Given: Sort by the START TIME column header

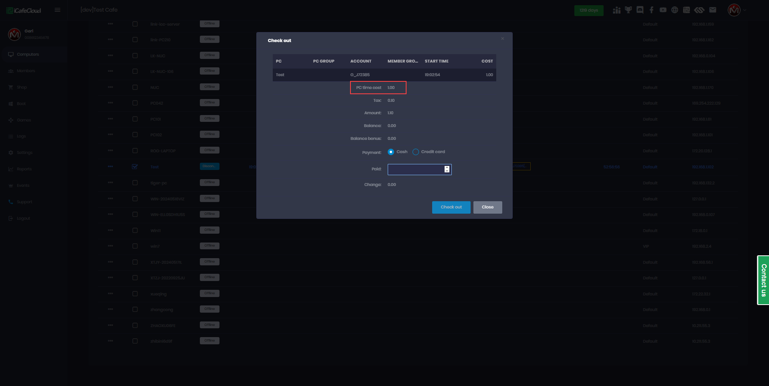Looking at the screenshot, I should pos(437,61).
